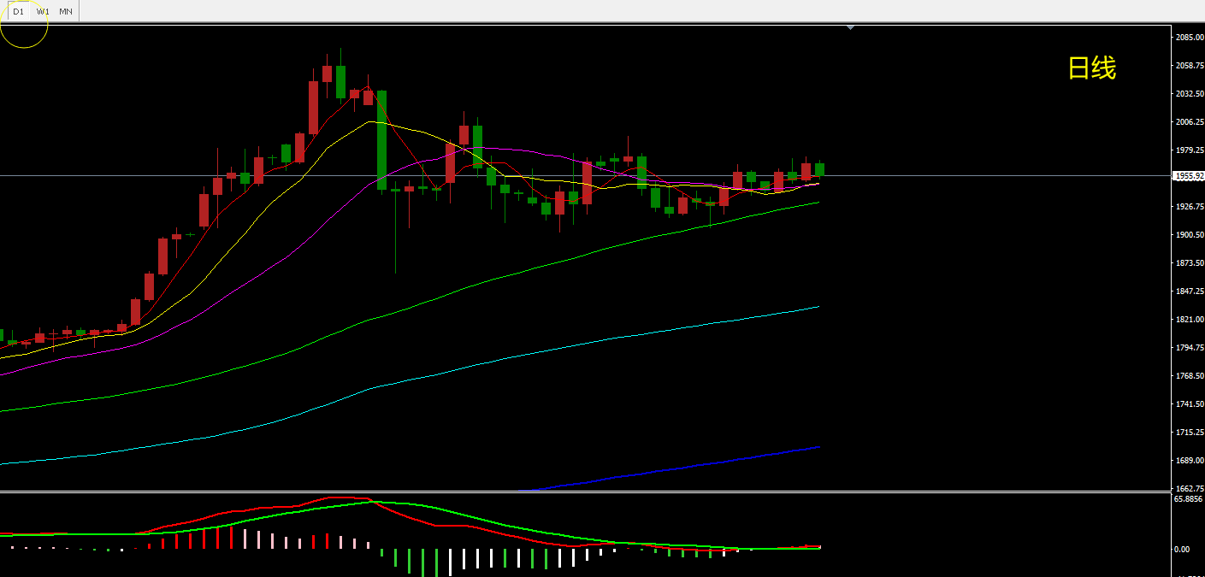This screenshot has height=577, width=1205.
Task: Click the indicator zero level 0.00 label
Action: [1182, 550]
